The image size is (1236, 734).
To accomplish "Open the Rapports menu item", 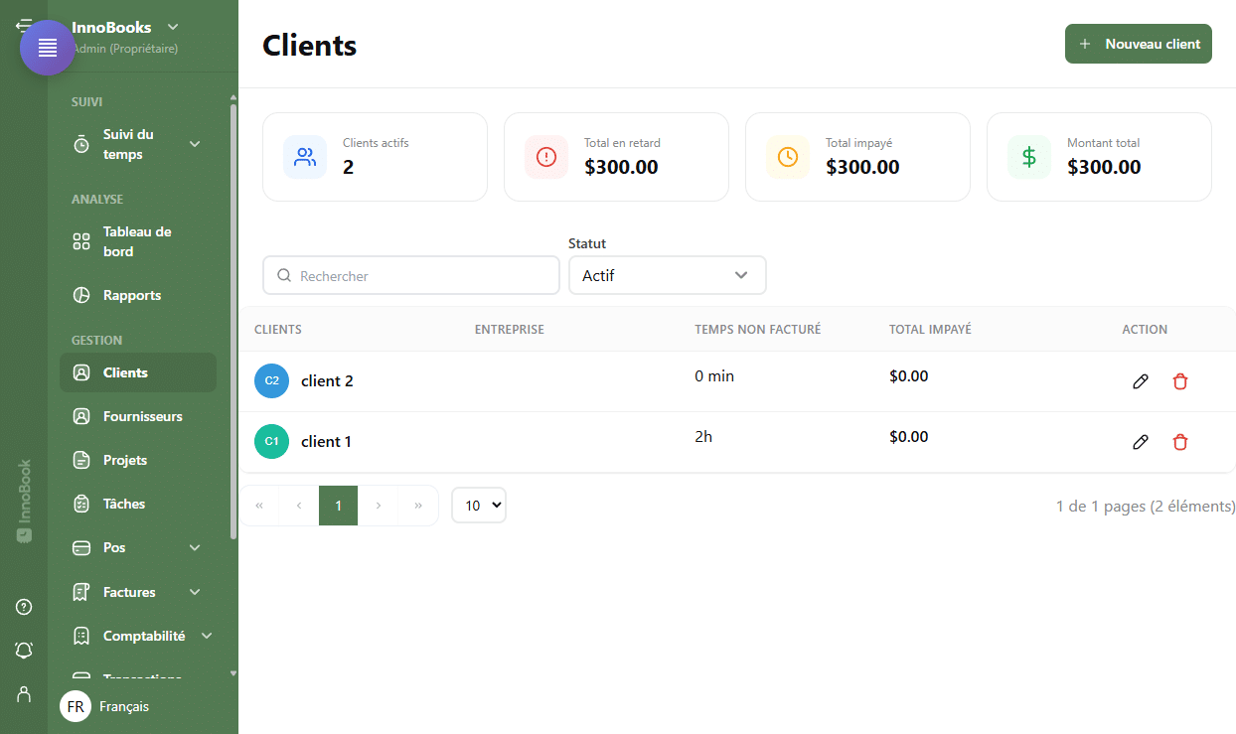I will coord(138,295).
